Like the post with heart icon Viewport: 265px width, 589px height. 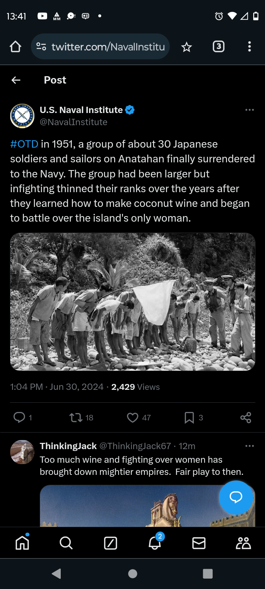click(x=132, y=417)
